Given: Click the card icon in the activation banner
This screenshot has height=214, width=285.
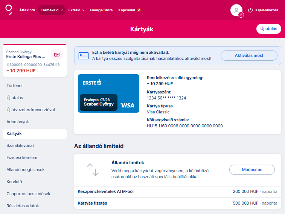Looking at the screenshot, I should [x=83, y=56].
